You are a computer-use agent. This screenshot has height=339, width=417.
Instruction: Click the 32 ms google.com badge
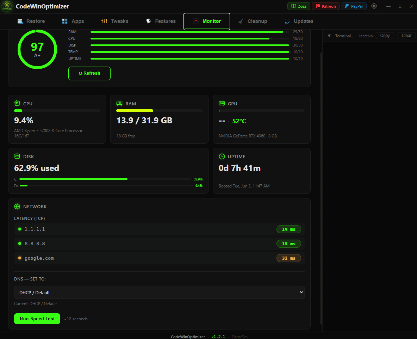pyautogui.click(x=288, y=258)
